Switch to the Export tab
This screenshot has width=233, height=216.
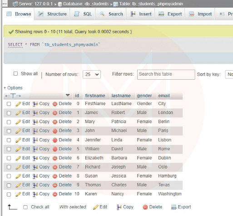pyautogui.click(x=169, y=14)
